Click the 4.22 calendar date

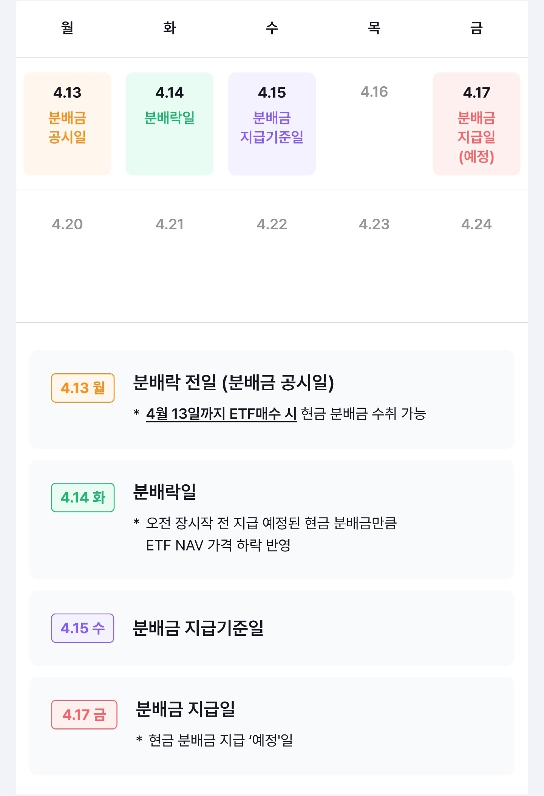coord(272,224)
